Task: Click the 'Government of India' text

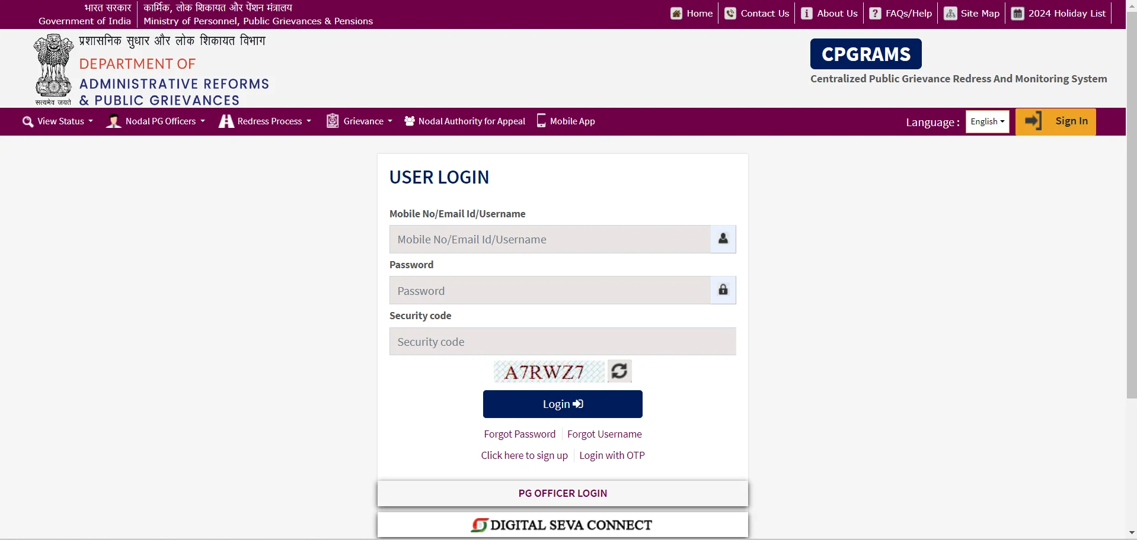Action: click(85, 21)
